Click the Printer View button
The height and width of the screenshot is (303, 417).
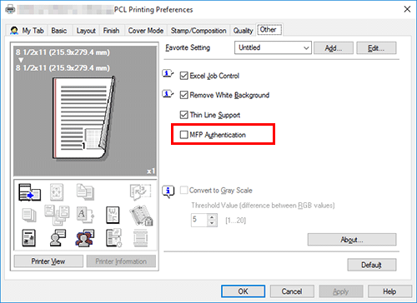(x=48, y=261)
